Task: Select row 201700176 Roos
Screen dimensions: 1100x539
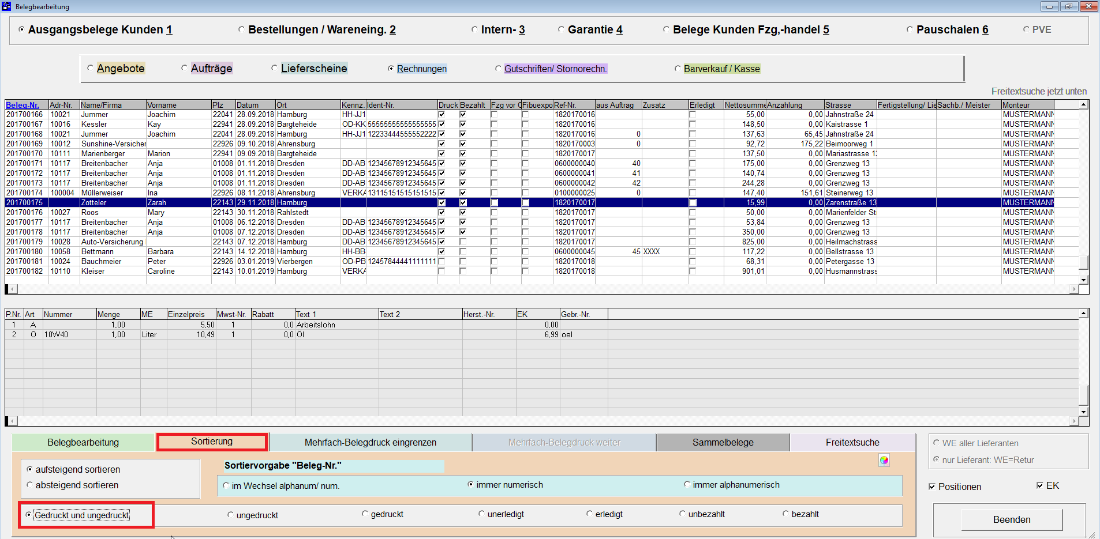Action: tap(541, 212)
